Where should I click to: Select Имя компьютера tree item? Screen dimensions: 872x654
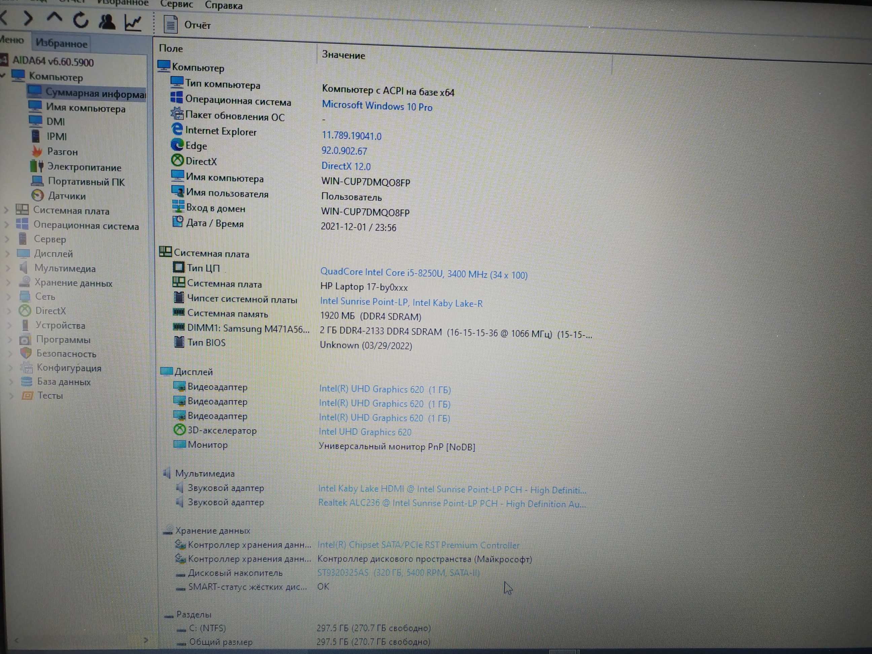click(85, 108)
